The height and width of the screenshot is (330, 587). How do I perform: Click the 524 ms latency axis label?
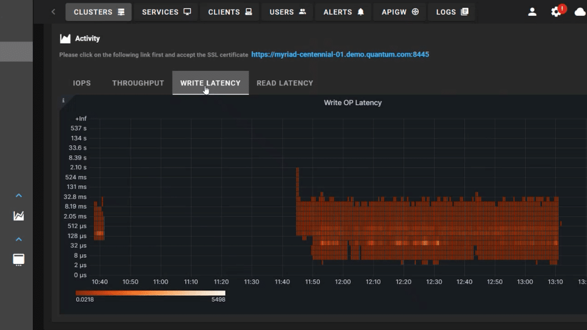coord(76,177)
